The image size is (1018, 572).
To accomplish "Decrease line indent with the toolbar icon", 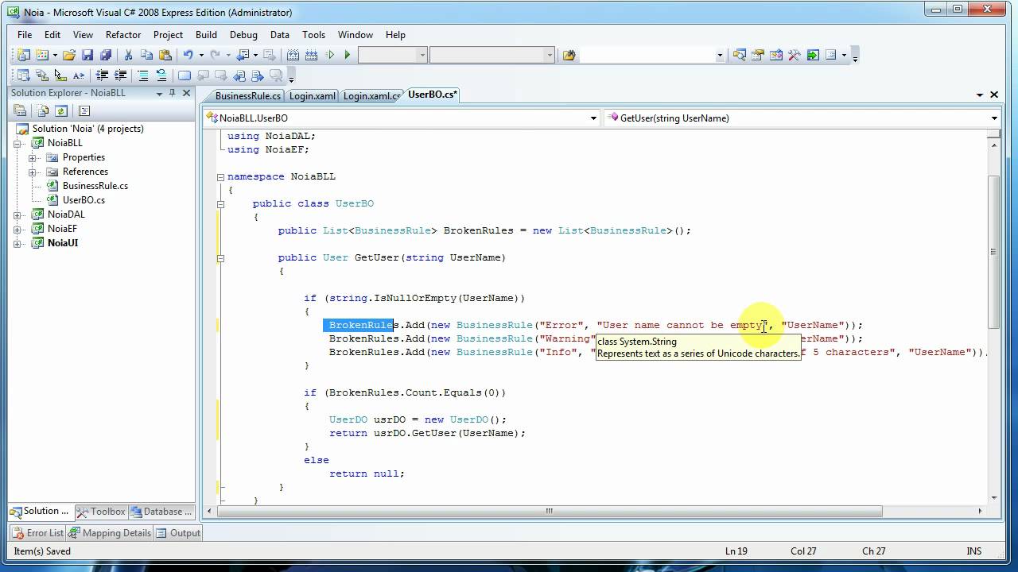I will tap(102, 75).
